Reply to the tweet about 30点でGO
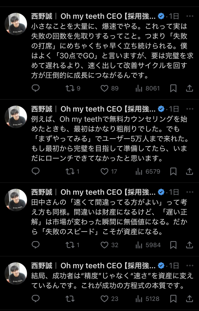 point(35,88)
